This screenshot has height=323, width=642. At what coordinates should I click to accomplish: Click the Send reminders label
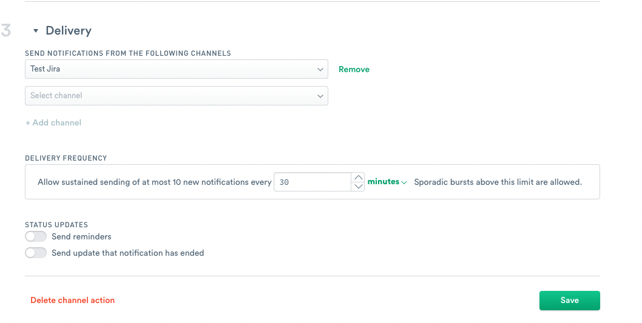tap(81, 237)
